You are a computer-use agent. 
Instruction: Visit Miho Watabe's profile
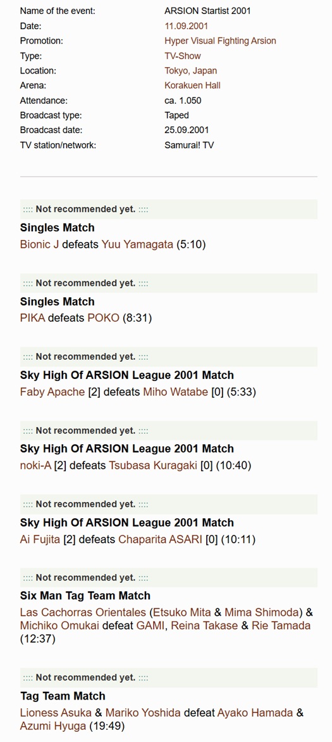pyautogui.click(x=176, y=392)
